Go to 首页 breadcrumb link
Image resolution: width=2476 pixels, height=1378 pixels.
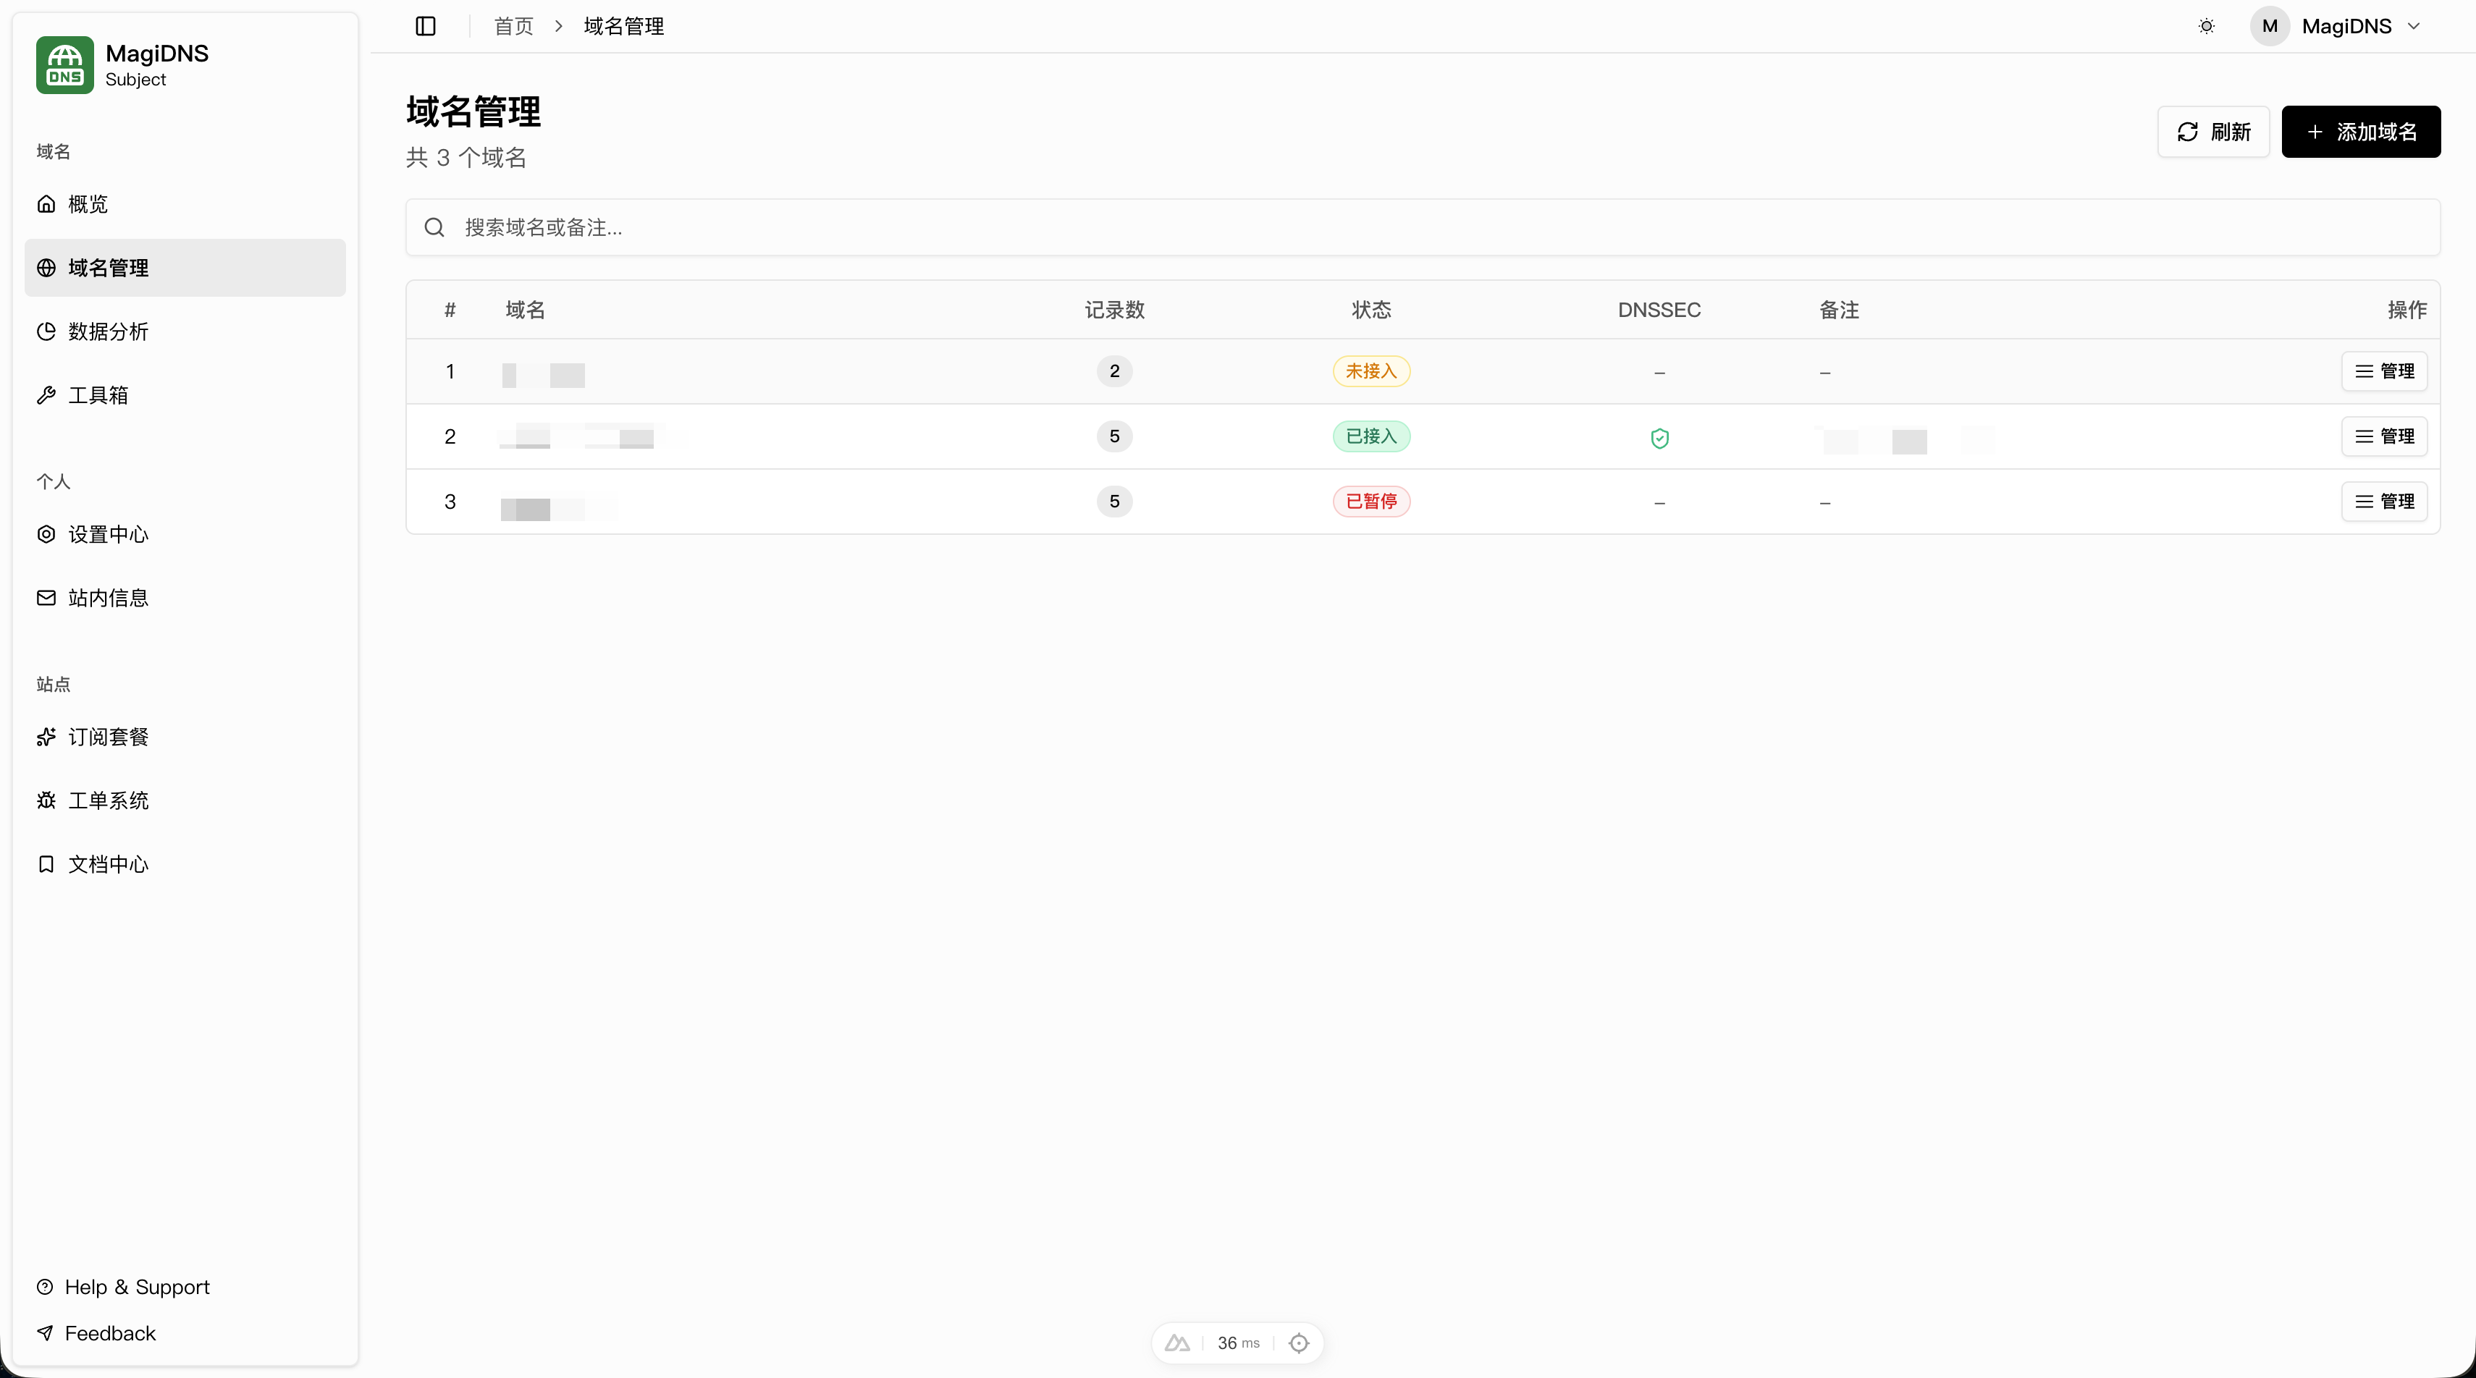pos(513,26)
